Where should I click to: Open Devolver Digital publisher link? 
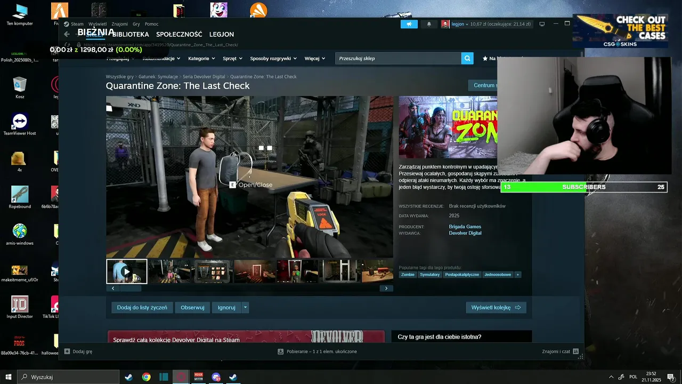pos(465,233)
